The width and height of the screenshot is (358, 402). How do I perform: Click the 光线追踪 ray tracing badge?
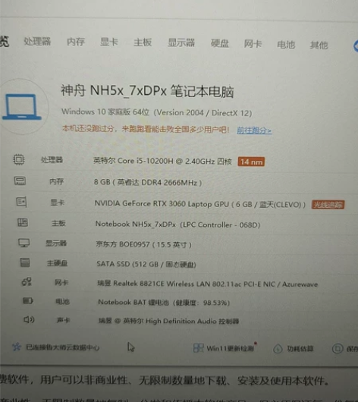pos(328,205)
